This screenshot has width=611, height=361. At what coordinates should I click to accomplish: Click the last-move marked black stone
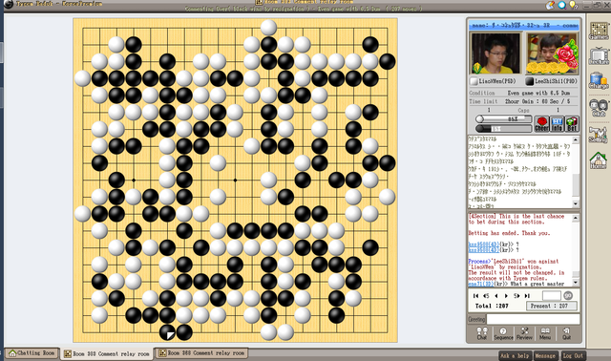tap(167, 332)
